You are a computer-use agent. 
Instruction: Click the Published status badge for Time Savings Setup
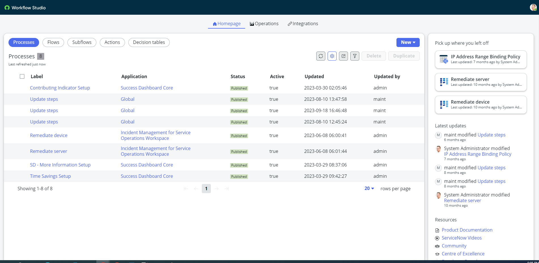tap(239, 176)
